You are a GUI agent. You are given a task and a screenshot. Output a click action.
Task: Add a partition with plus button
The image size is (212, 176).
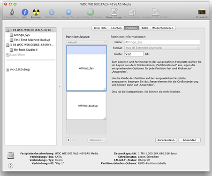pyautogui.click(x=68, y=140)
